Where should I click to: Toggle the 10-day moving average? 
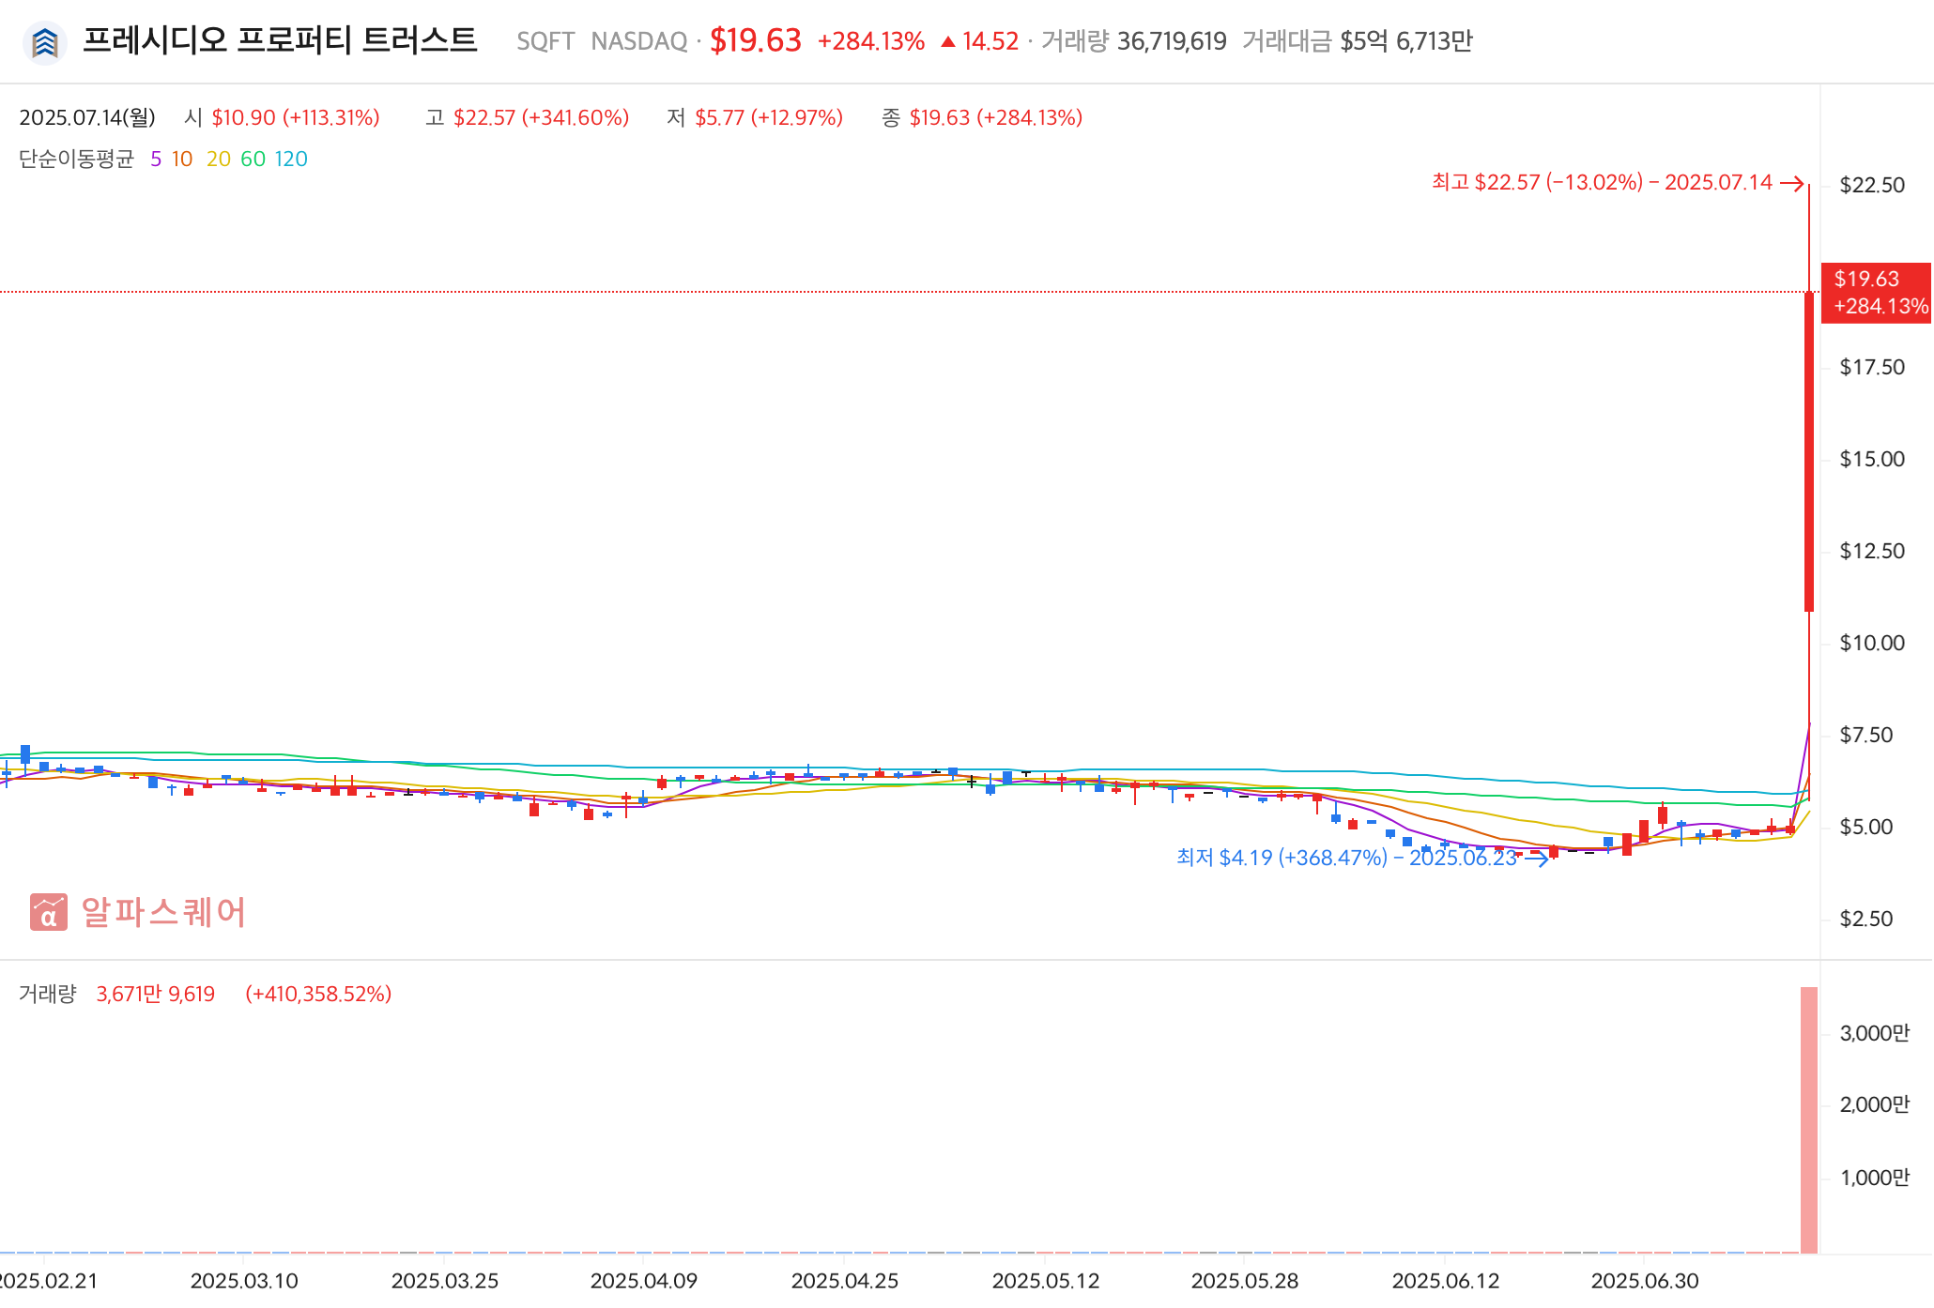click(x=182, y=159)
